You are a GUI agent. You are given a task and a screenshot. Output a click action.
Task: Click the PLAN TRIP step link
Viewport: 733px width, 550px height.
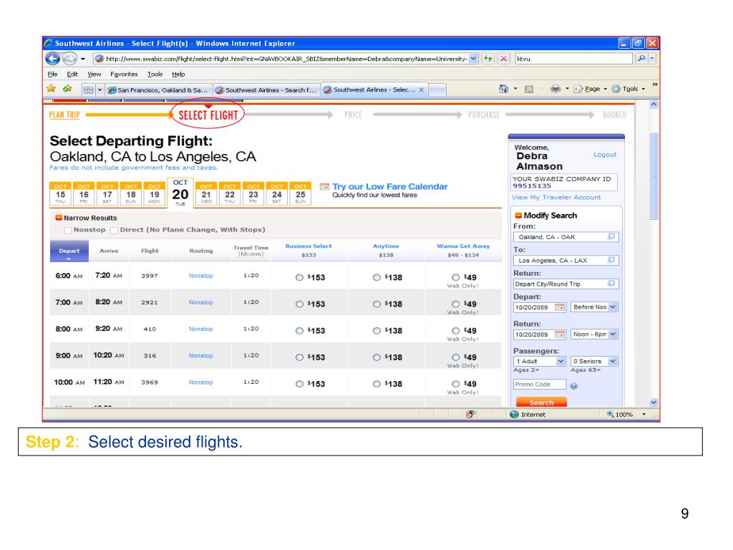tap(64, 115)
